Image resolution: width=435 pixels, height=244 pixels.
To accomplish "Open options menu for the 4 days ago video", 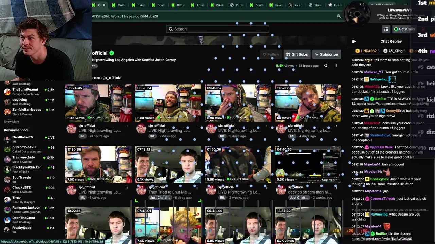I will click(337, 126).
